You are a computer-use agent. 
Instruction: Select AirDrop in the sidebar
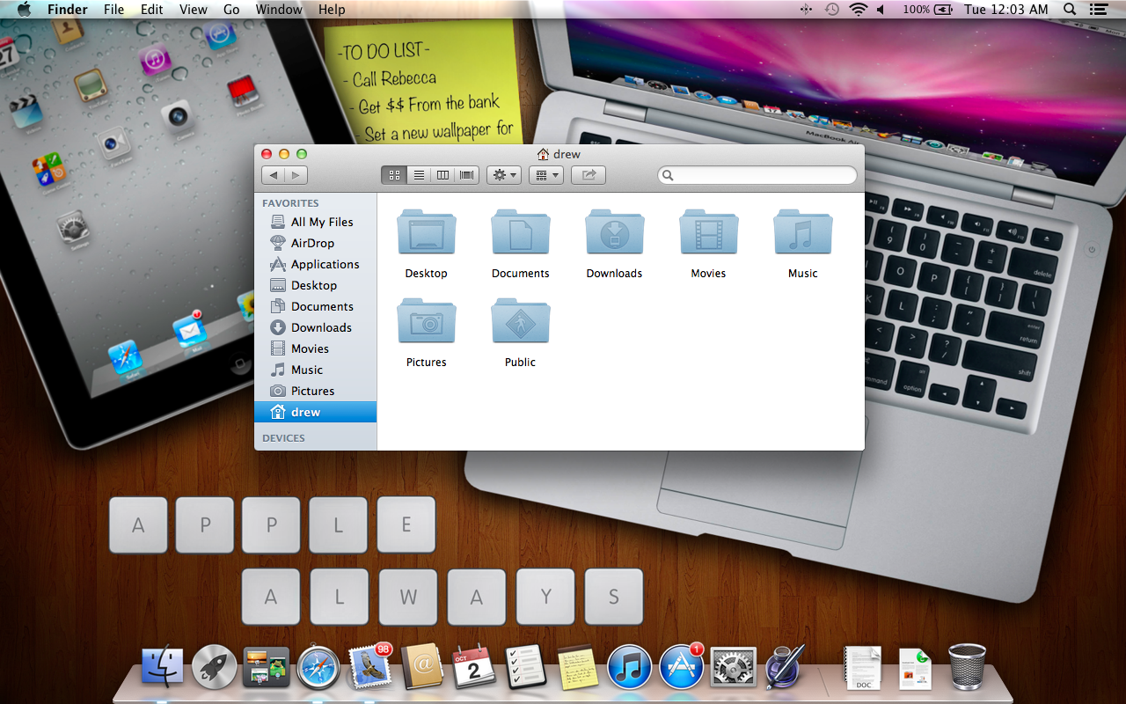[x=315, y=243]
